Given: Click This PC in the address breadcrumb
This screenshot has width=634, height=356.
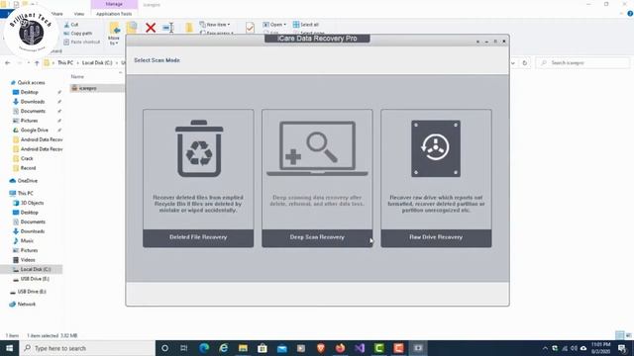Looking at the screenshot, I should click(x=65, y=63).
